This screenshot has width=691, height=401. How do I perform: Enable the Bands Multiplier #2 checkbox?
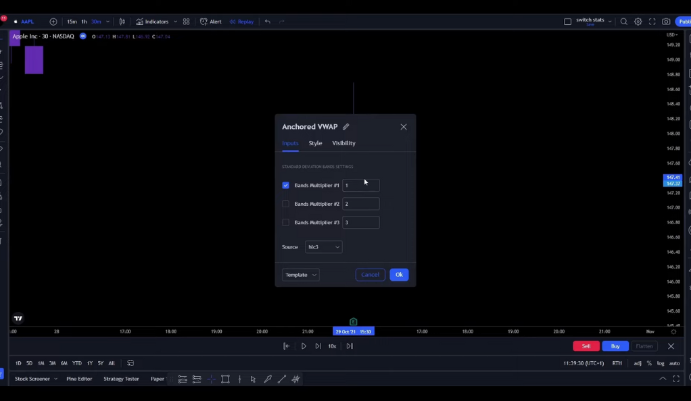point(285,204)
